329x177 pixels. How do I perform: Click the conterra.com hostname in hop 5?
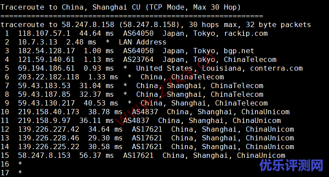click(276, 68)
